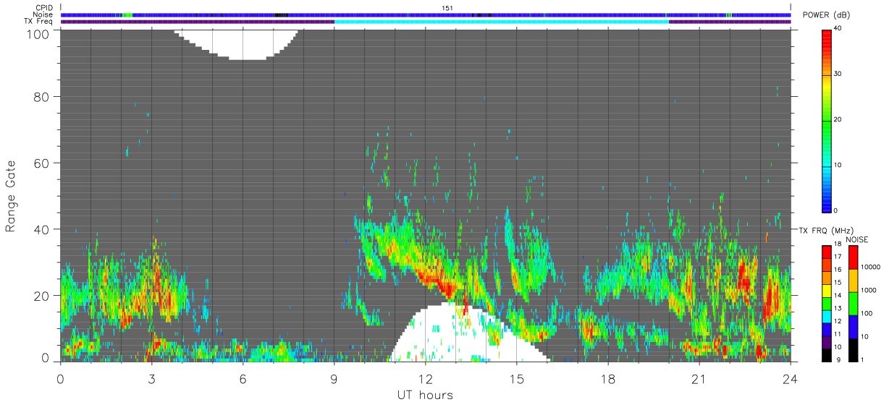Click the red 17-18 MHz TX FRQ swatch
Screen dimensions: 889x410
826,251
